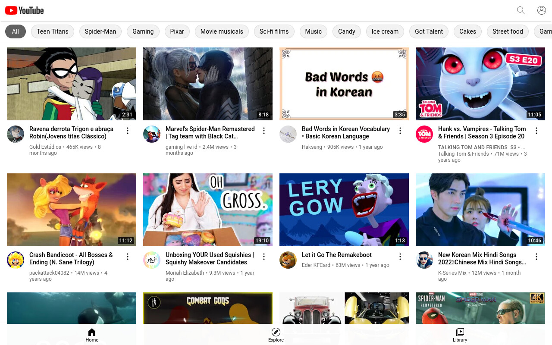Click channel name Eder KFCard text

pos(316,265)
